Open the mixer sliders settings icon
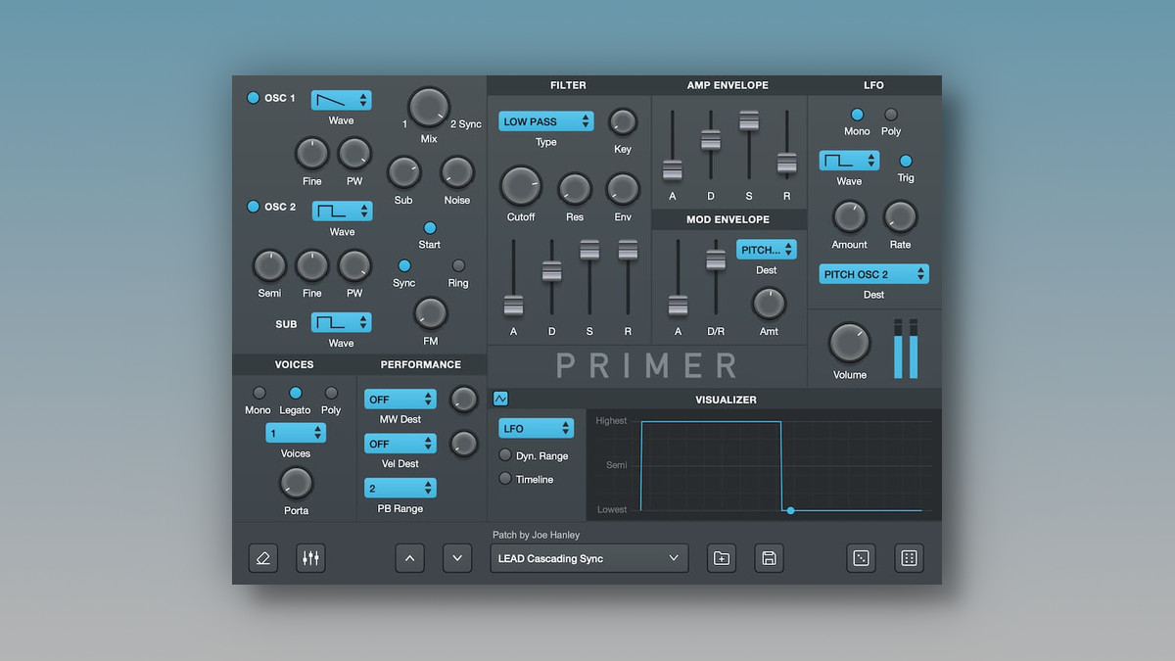The image size is (1175, 661). [310, 558]
